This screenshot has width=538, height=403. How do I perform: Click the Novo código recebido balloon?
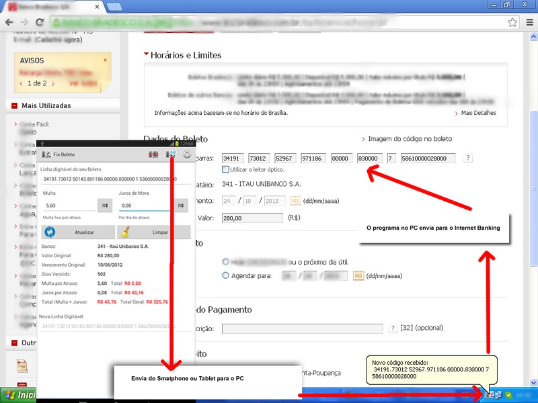(x=432, y=370)
